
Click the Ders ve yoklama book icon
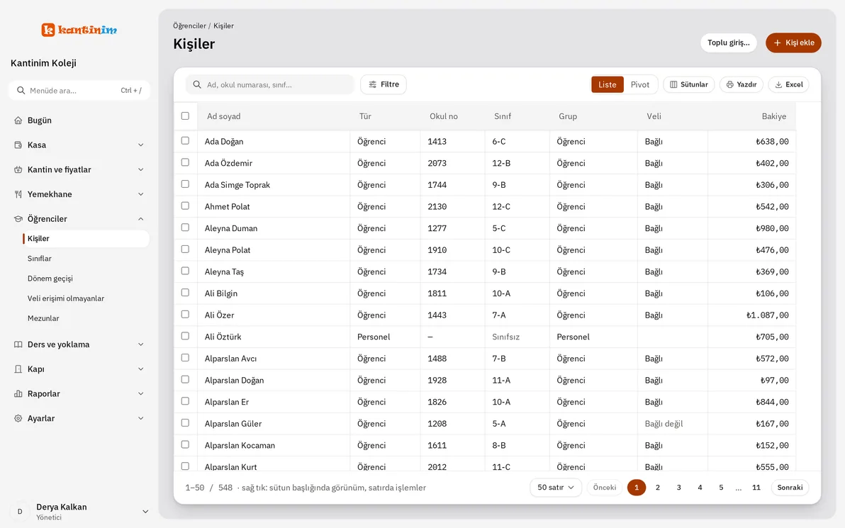coord(18,344)
